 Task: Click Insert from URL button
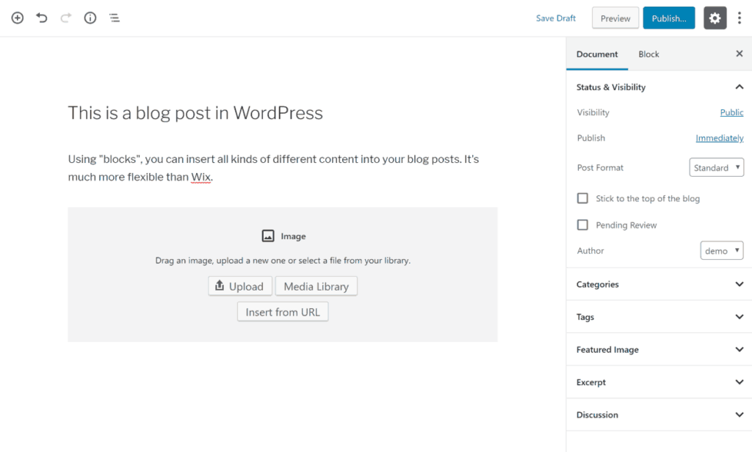[283, 312]
